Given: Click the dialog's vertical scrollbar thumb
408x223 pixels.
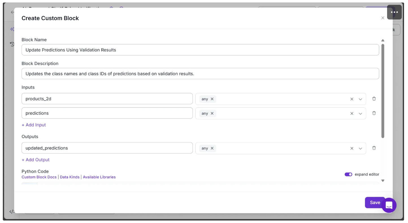Looking at the screenshot, I should point(383,91).
